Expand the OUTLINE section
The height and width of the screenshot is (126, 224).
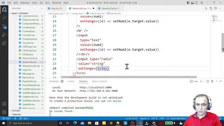16,111
